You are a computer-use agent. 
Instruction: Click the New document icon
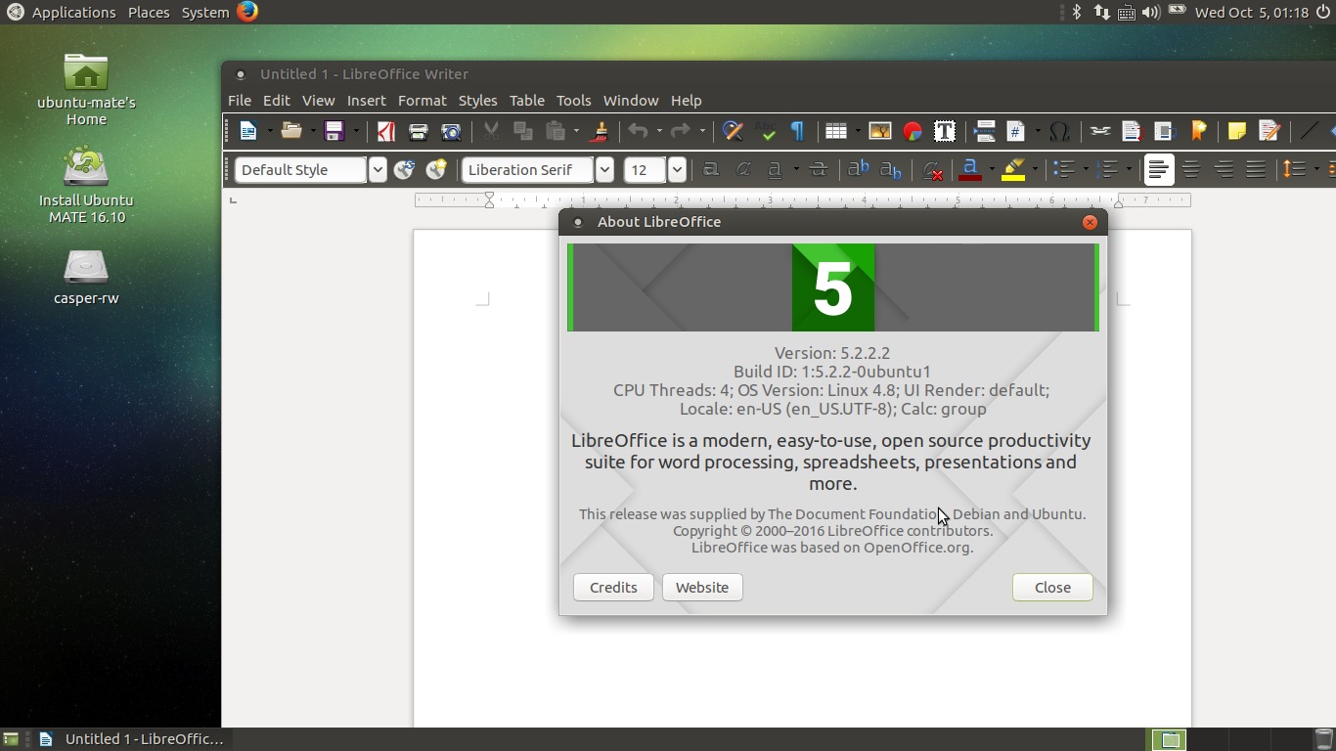pyautogui.click(x=248, y=131)
